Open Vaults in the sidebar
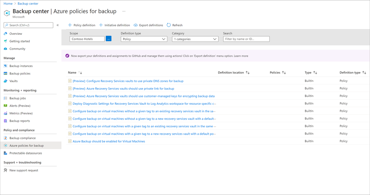Image resolution: width=370 pixels, height=195 pixels. (13, 81)
